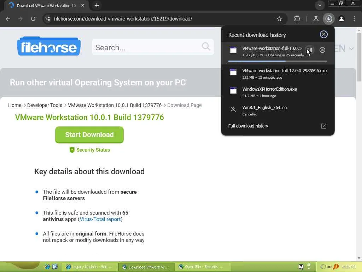Select the cancelled Win8.1_English_x64.iso entry
Image resolution: width=362 pixels, height=272 pixels.
(x=278, y=110)
